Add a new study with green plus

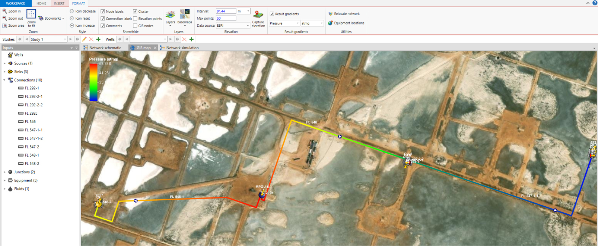98,39
